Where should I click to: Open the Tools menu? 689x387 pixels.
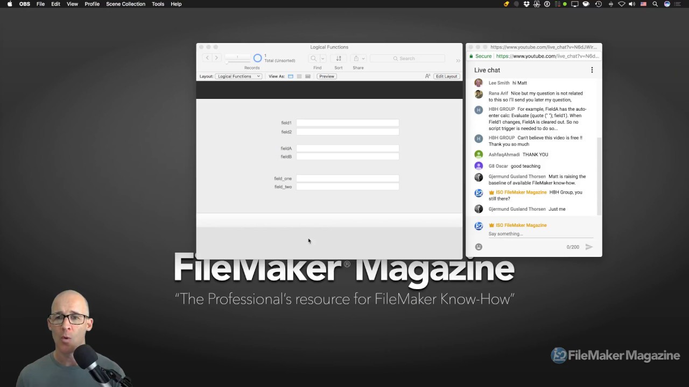158,4
